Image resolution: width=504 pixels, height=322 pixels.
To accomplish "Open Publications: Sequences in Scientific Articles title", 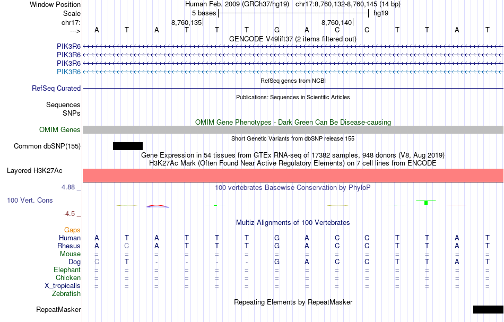I will tap(293, 98).
